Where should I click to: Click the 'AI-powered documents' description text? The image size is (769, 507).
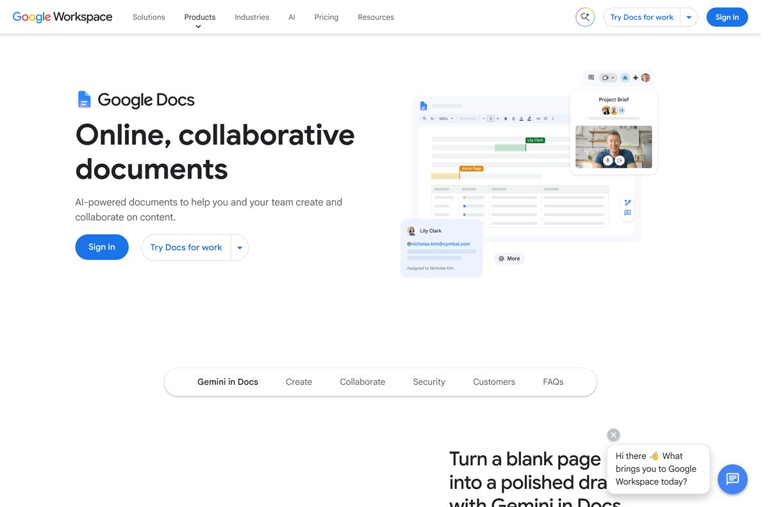tap(209, 209)
